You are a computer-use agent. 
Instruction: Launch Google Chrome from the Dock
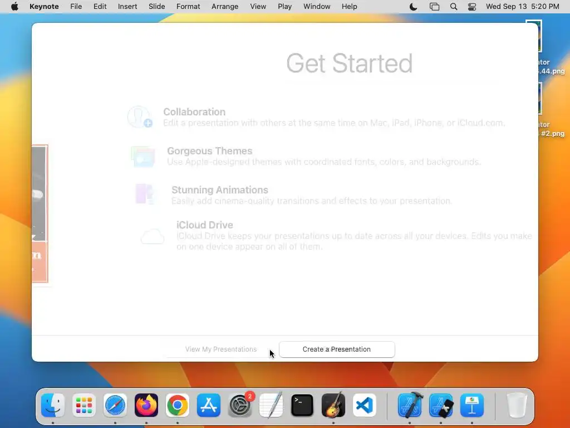(x=178, y=405)
